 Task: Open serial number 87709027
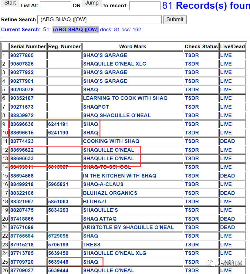click(x=22, y=270)
